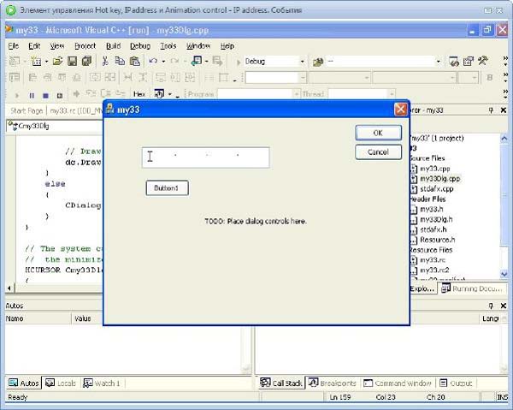The height and width of the screenshot is (410, 513).
Task: Click the Cancel button in my33 dialog
Action: point(378,152)
